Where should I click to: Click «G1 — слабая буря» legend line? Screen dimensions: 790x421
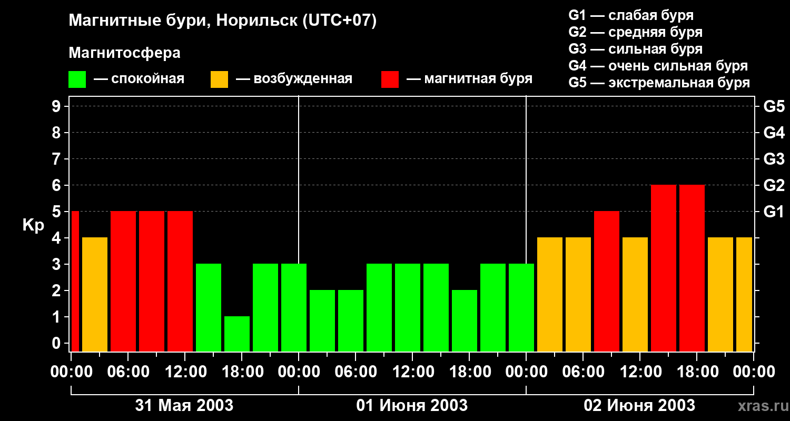pos(631,15)
